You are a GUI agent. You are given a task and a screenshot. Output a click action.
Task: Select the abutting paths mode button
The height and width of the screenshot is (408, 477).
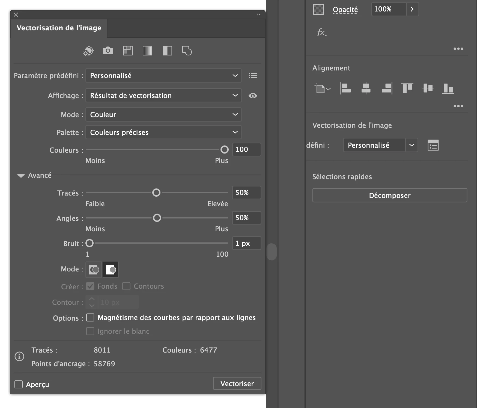point(94,270)
